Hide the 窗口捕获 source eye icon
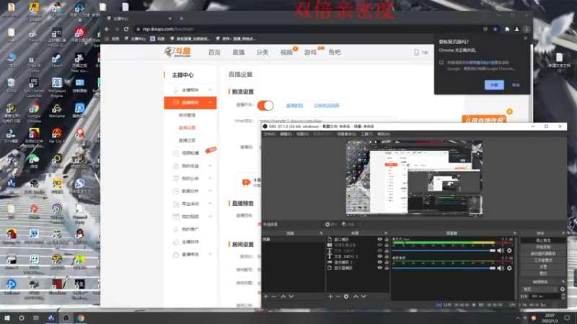 click(x=380, y=239)
